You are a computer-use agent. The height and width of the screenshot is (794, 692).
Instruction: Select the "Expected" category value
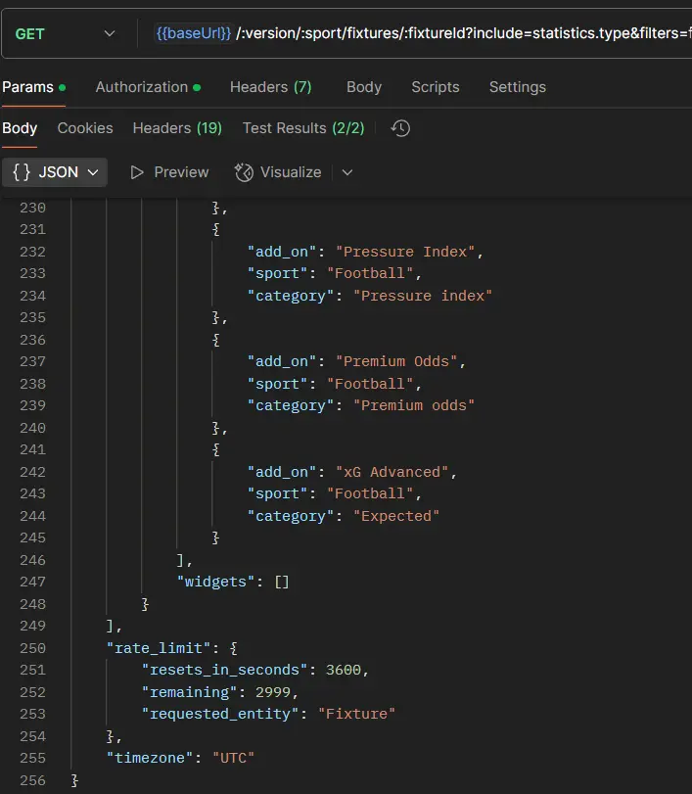point(396,516)
